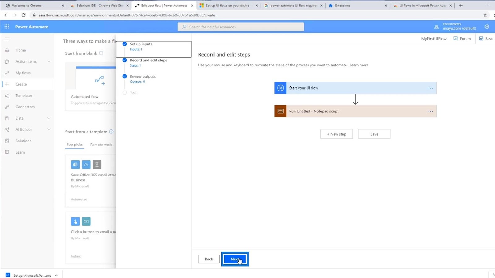The image size is (495, 278).
Task: Open the settings gear icon
Action: 487,27
